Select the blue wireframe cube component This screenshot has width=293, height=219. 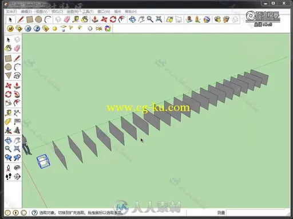(x=43, y=161)
